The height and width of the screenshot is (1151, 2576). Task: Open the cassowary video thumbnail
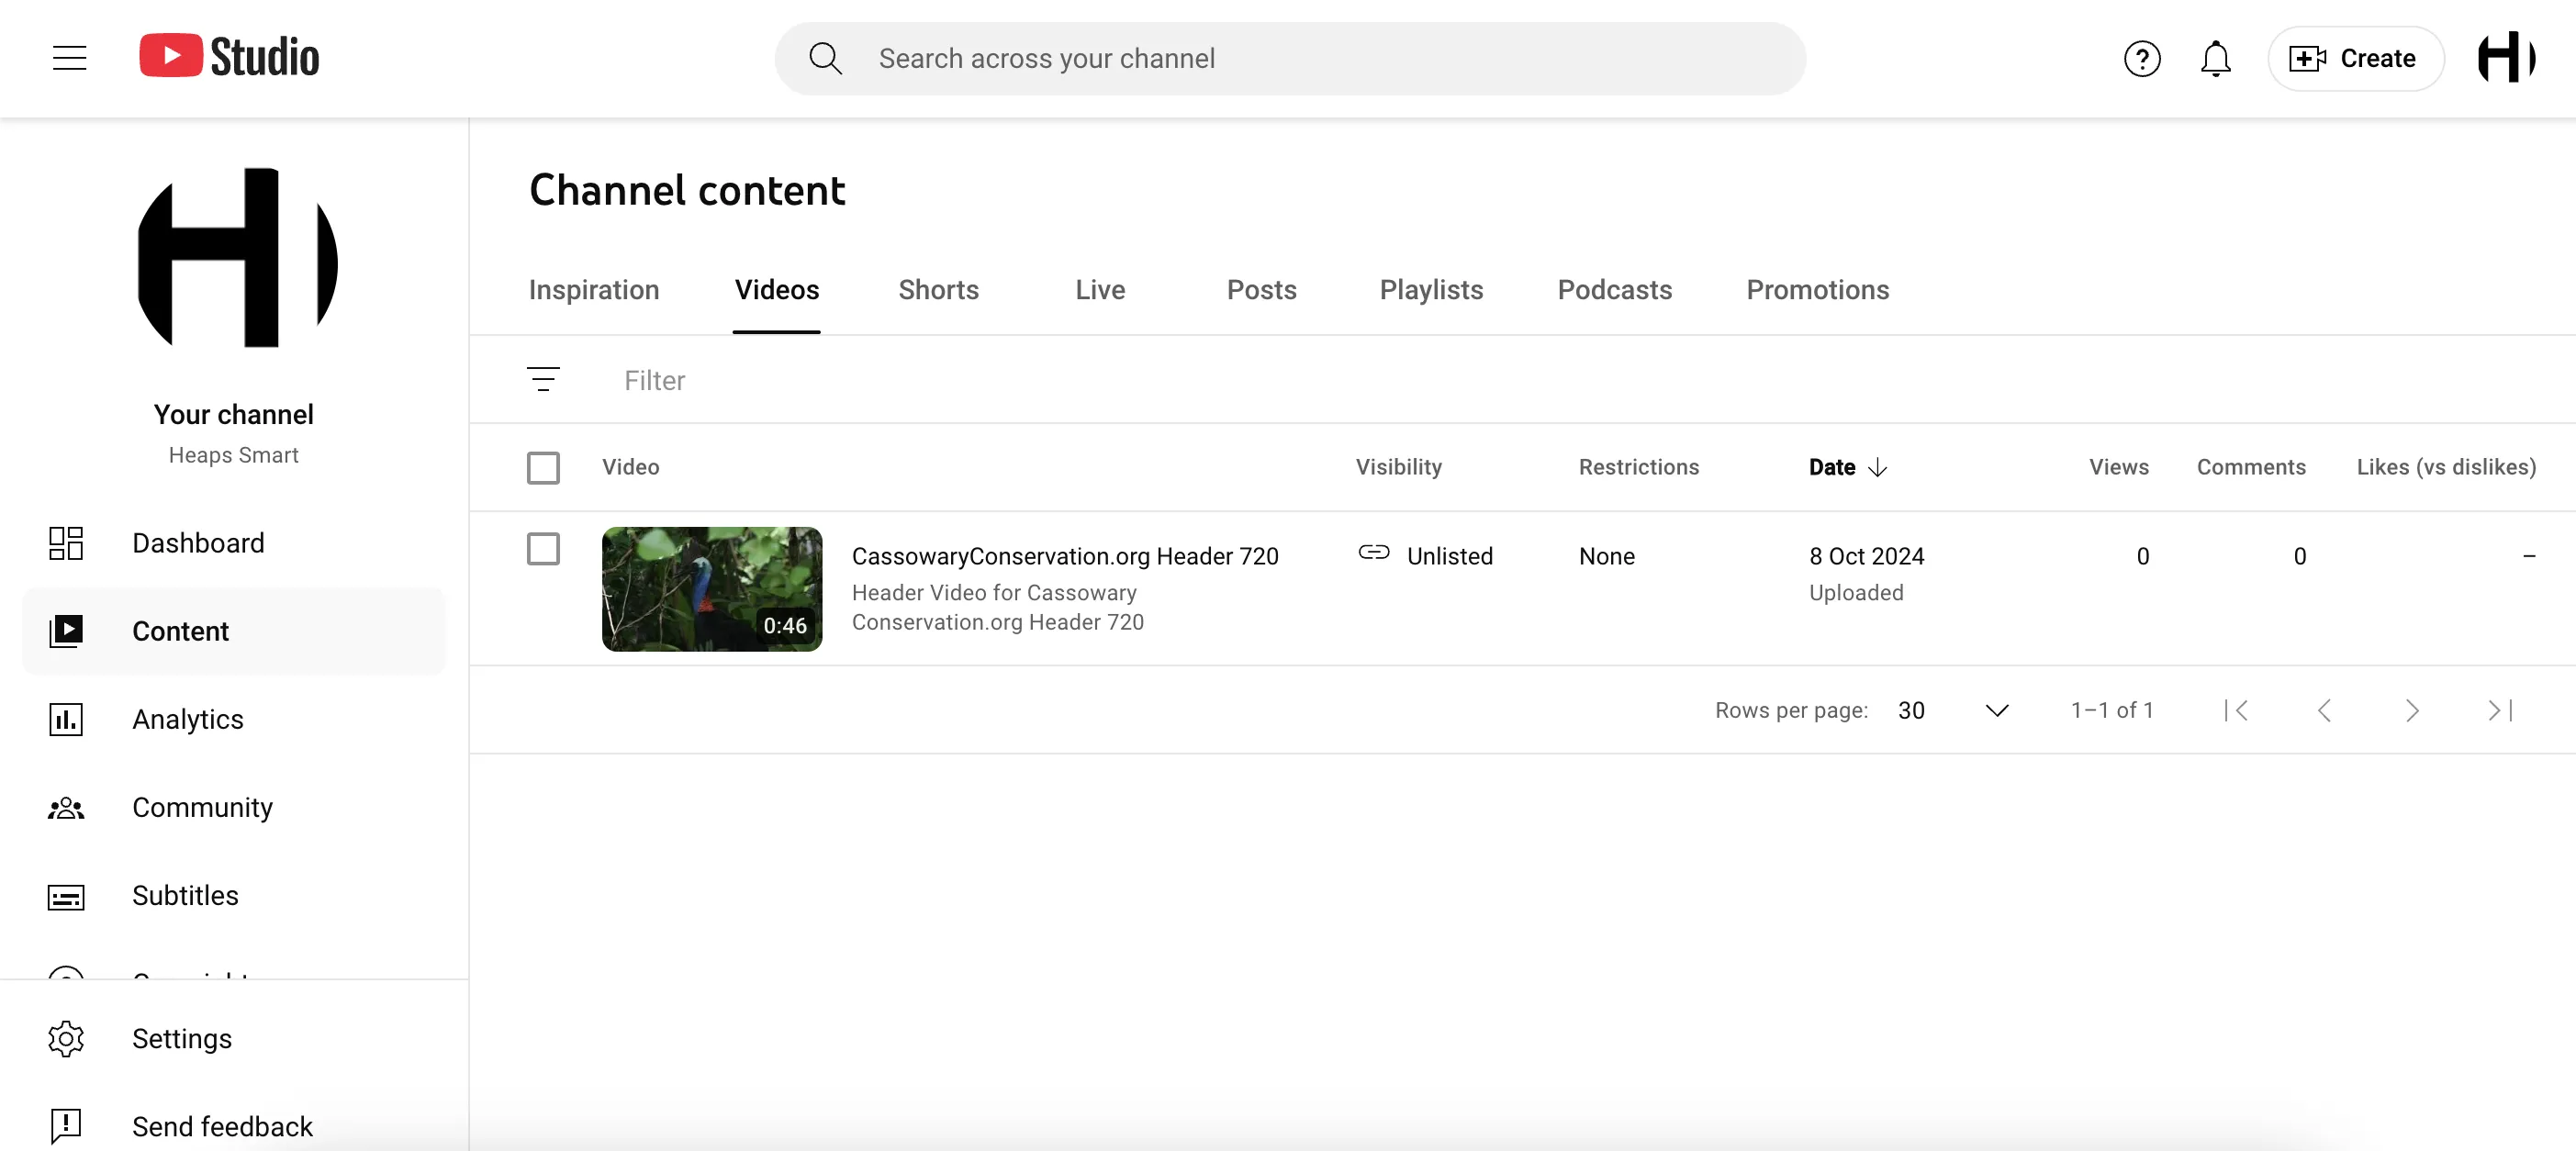[712, 589]
